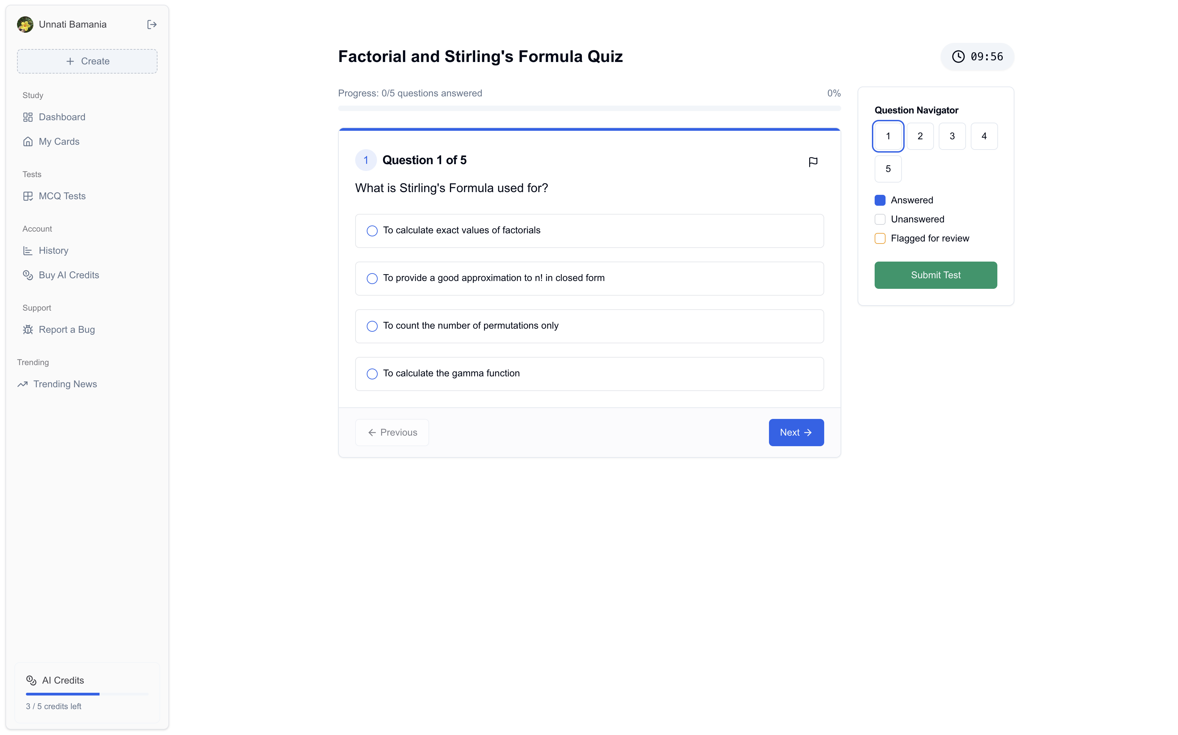Go to MCQ Tests section
Viewport: 1178px width, 735px height.
(x=62, y=196)
